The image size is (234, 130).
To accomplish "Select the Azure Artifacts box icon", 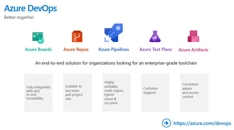I will tap(193, 36).
